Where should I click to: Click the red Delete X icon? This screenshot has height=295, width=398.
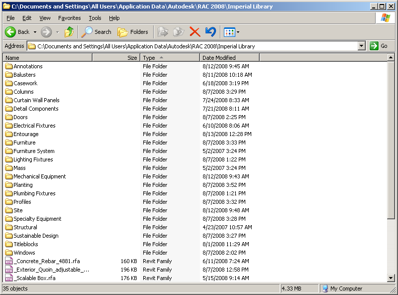pos(195,32)
